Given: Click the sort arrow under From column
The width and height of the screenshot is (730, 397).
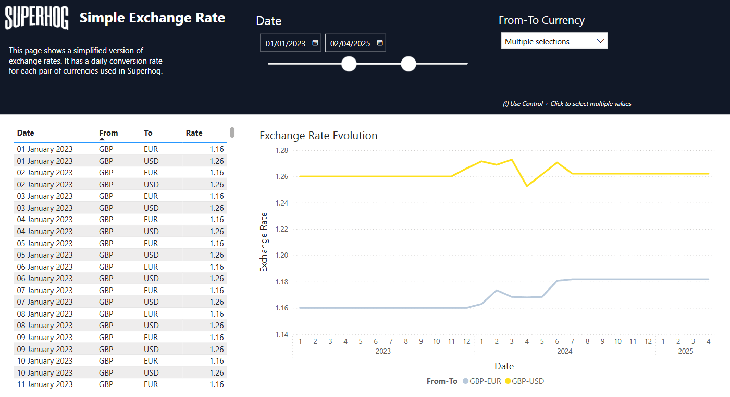Looking at the screenshot, I should [x=102, y=139].
